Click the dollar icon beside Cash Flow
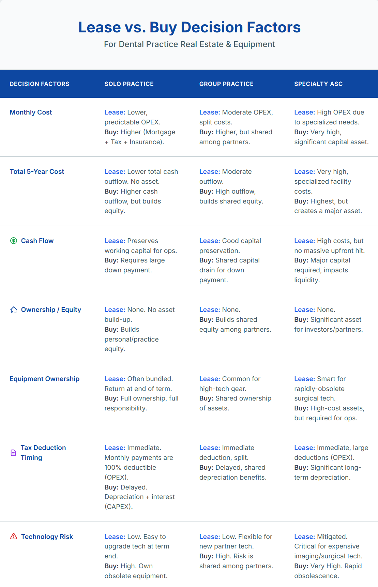Viewport: 378px width, 587px height. coord(14,241)
